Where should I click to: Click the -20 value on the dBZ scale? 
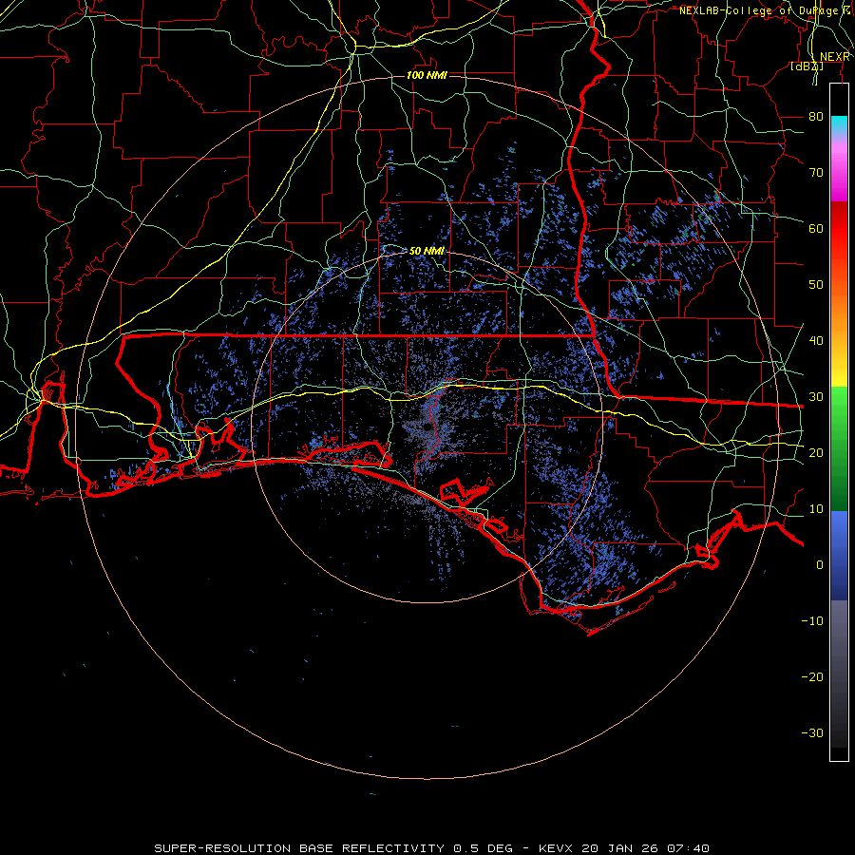(812, 677)
